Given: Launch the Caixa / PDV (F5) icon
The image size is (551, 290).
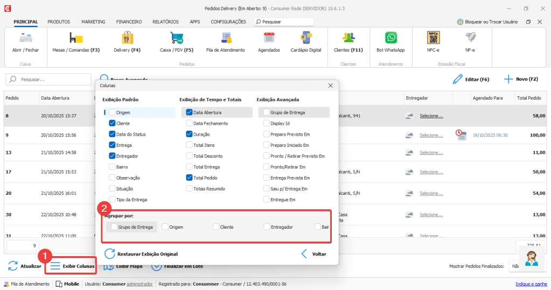Looking at the screenshot, I should [x=177, y=38].
